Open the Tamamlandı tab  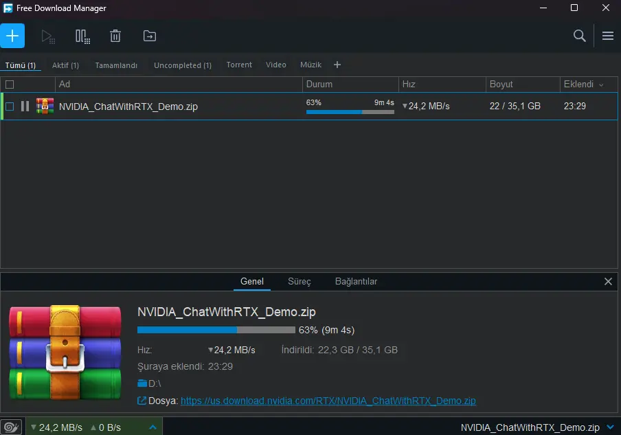coord(116,65)
